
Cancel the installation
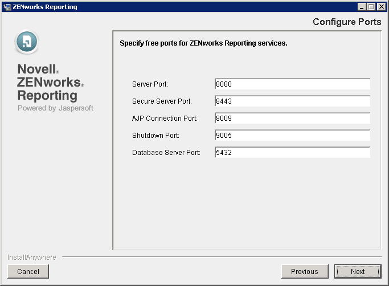tap(28, 272)
